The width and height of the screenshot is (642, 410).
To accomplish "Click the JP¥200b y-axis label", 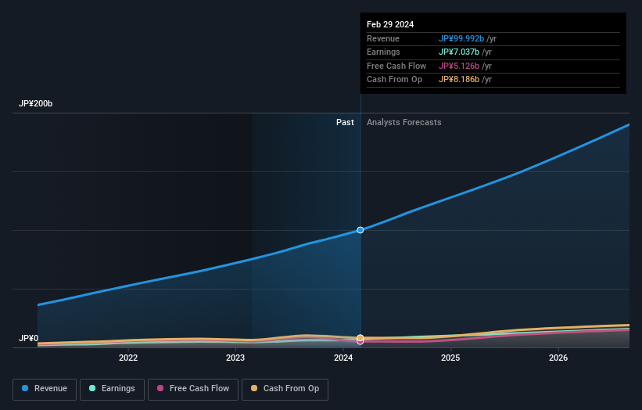I will click(x=36, y=103).
